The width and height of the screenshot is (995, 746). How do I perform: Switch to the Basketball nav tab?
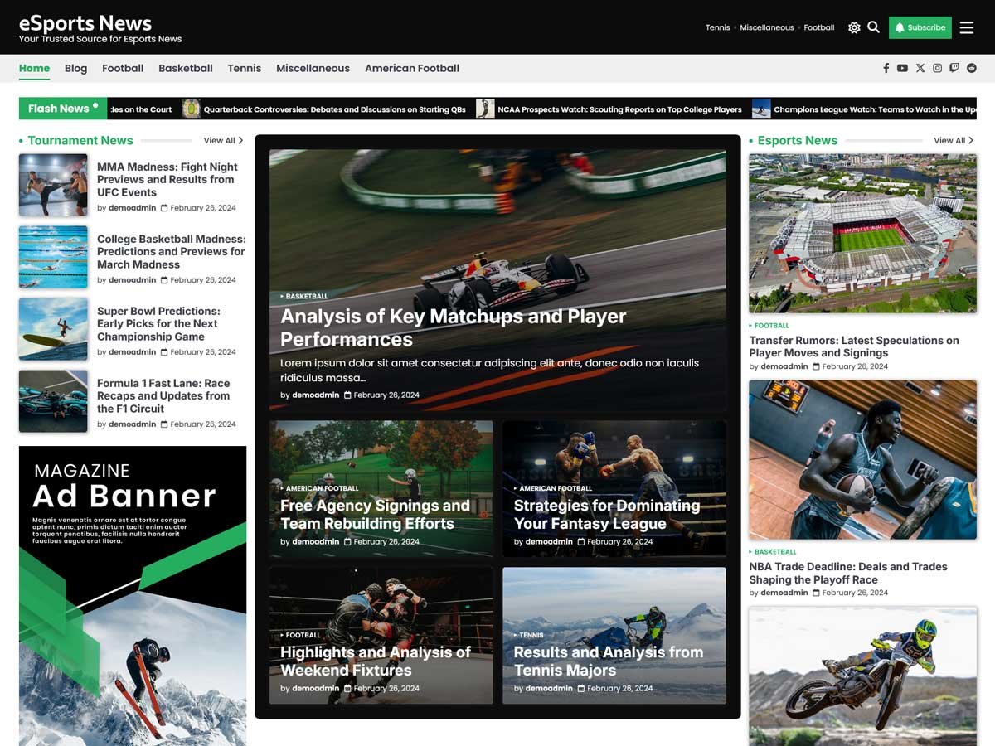coord(186,68)
